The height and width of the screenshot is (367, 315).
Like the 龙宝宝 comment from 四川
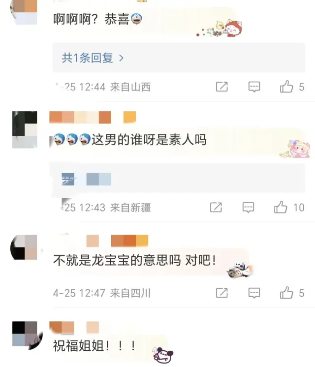pos(286,293)
